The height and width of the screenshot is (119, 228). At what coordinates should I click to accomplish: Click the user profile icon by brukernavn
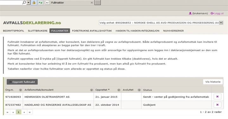point(190,13)
